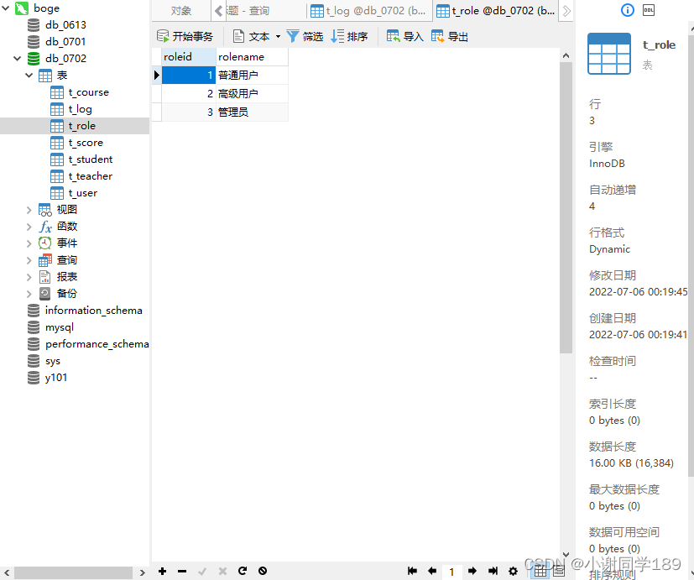
Task: Click the page number input field
Action: 451,571
